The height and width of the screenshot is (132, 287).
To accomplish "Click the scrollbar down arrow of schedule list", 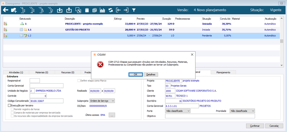I will click(282, 65).
